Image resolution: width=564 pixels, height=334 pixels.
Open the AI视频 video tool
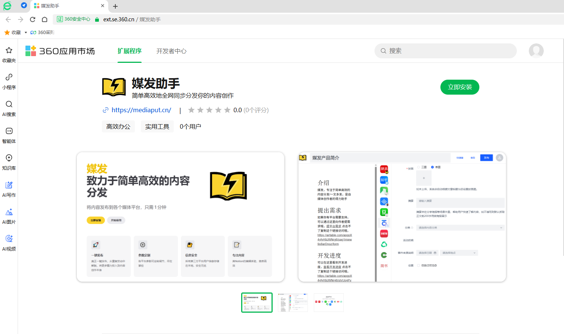[x=9, y=242]
